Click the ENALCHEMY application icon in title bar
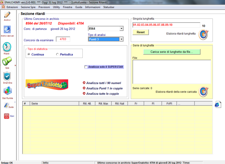 coord(2,3)
